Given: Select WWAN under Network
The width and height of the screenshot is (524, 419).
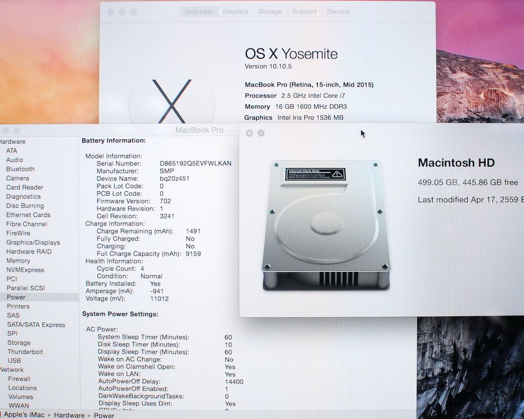Looking at the screenshot, I should (x=19, y=405).
